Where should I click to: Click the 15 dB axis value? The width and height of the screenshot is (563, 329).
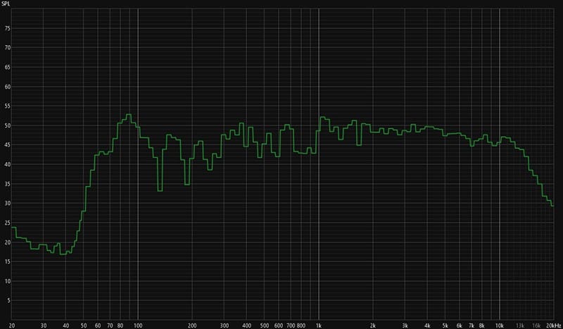(x=8, y=262)
